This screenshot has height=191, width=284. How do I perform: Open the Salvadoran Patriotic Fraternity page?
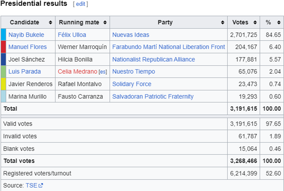click(153, 97)
